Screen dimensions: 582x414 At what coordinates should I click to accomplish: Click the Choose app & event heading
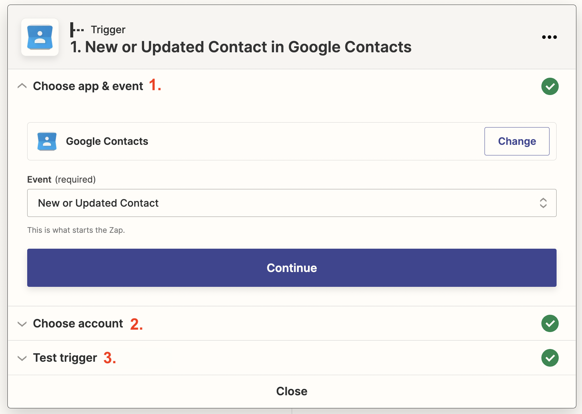(x=88, y=86)
